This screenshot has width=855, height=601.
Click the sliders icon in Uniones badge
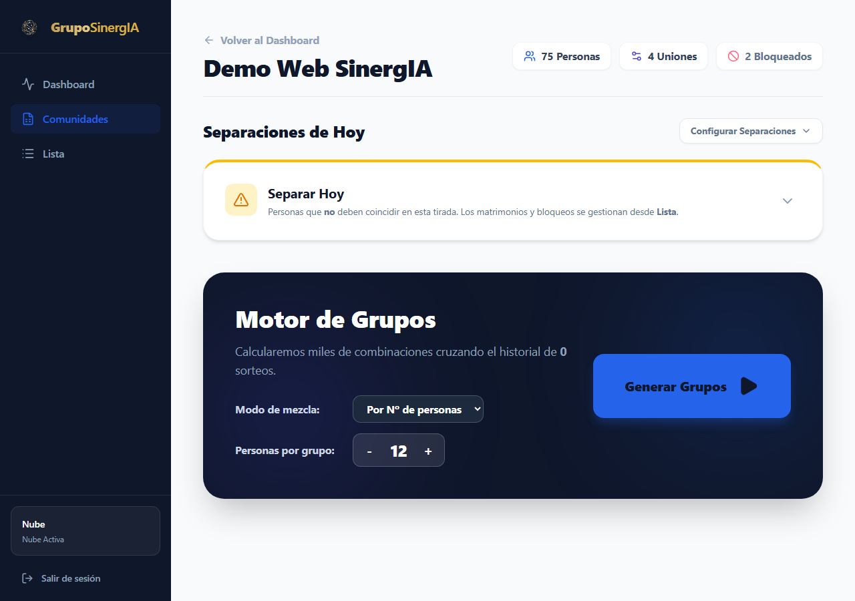(x=636, y=56)
